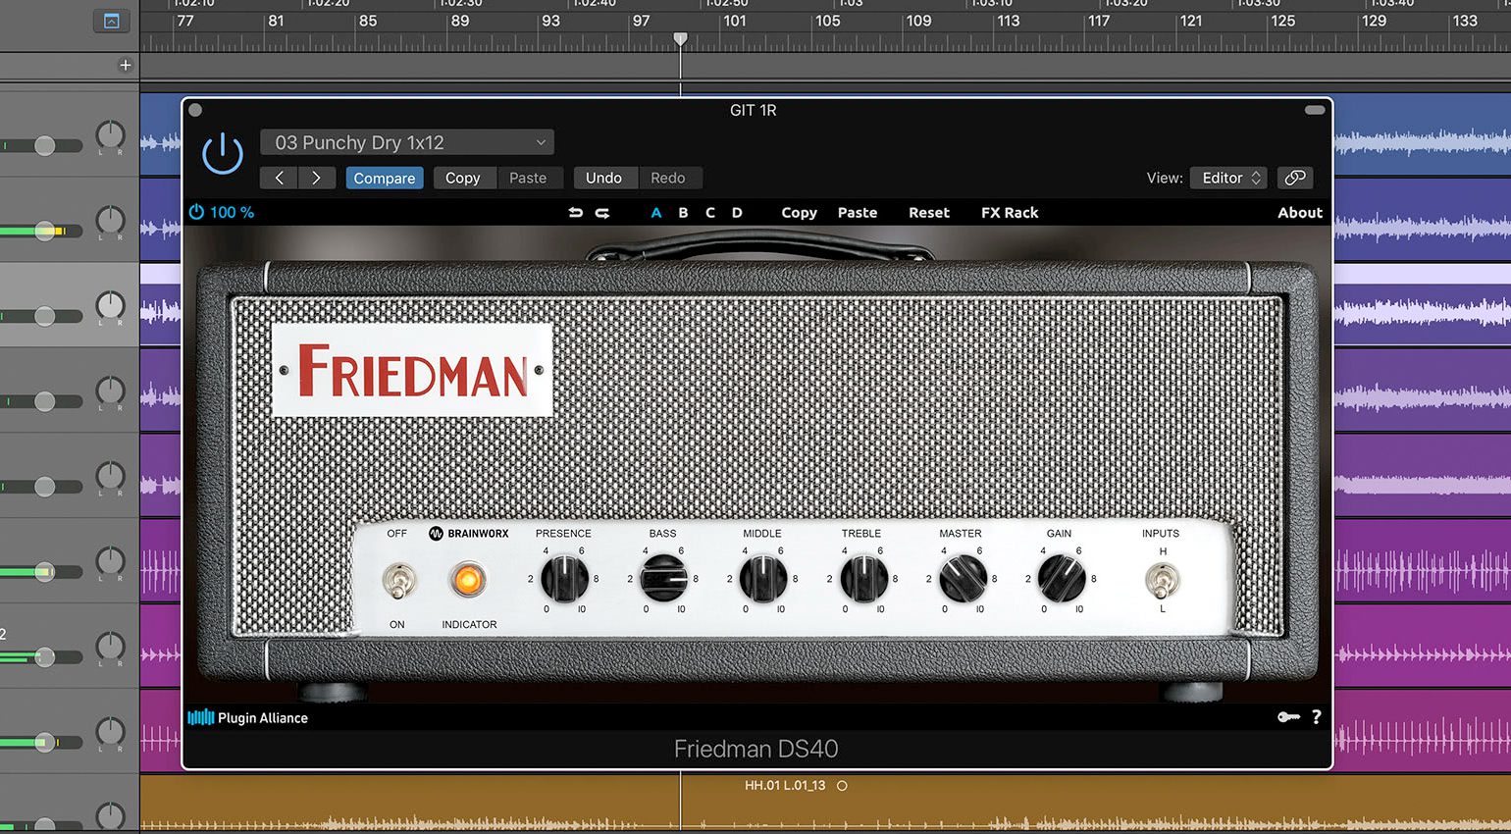Click the add track plus icon

(x=125, y=65)
